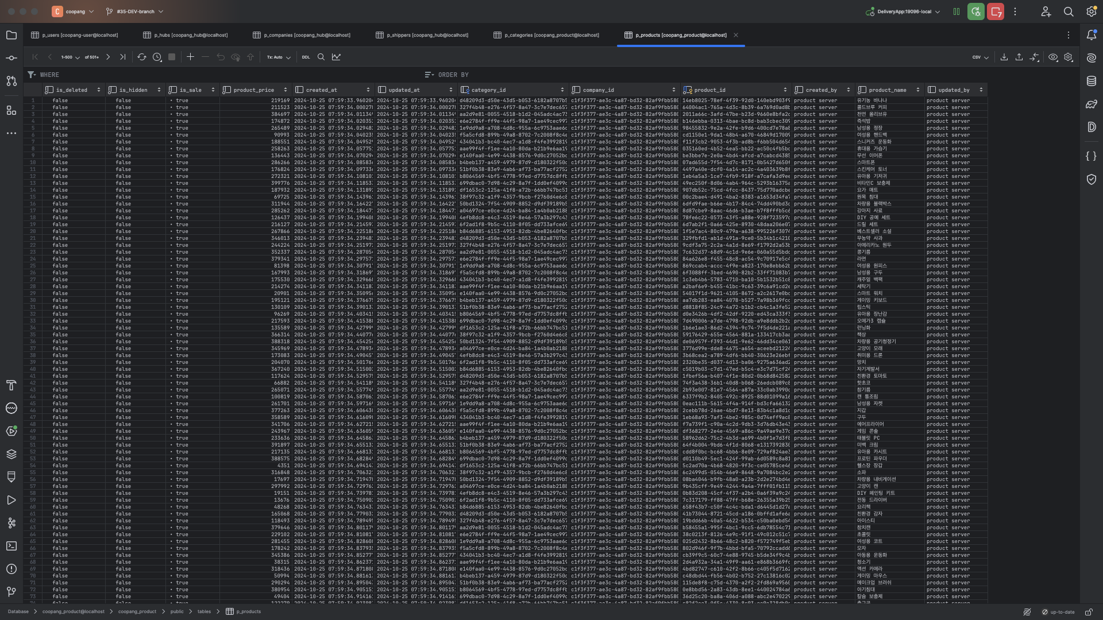Screen dimensions: 1103x620
Task: Toggle read-only lock icon in status bar
Action: pyautogui.click(x=1089, y=612)
